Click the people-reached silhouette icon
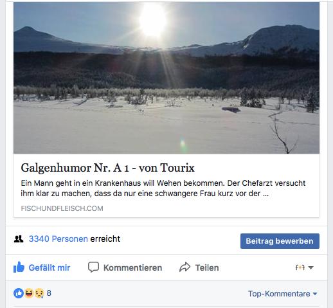Viewport: 333px width, 308px height. (19, 239)
